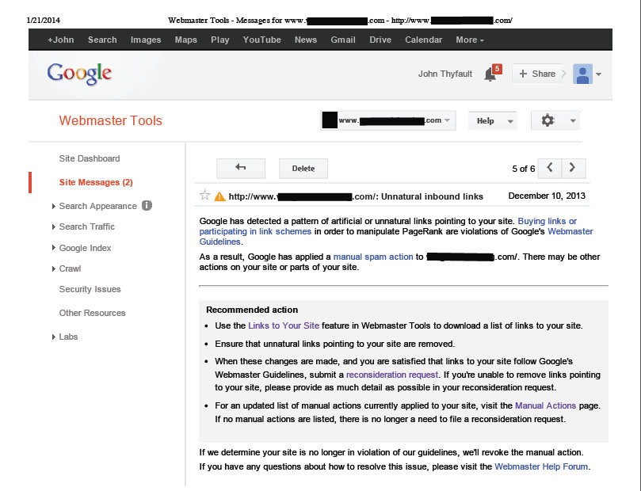Click the orange warning triangle icon

[220, 196]
